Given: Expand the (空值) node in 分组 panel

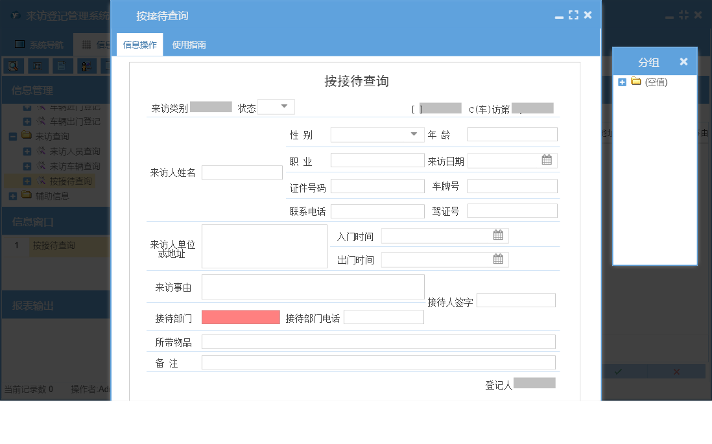Looking at the screenshot, I should point(621,82).
